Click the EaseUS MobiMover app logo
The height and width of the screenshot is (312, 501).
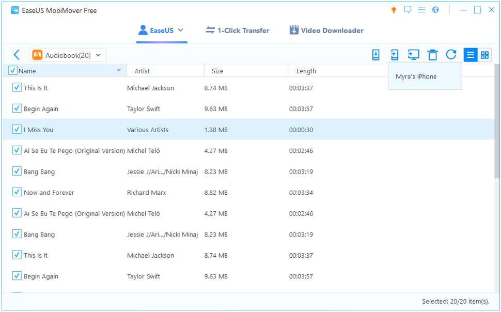point(14,10)
